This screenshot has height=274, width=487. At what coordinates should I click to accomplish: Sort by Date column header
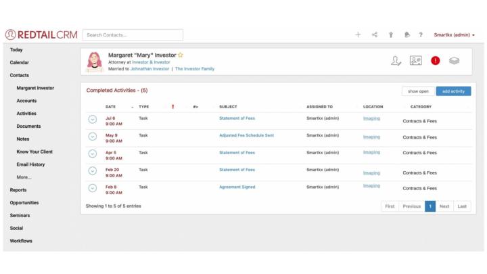click(110, 107)
